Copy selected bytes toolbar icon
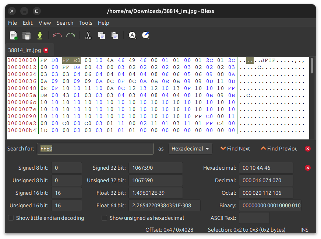Viewport: 321px width, 239px height. pos(102,35)
